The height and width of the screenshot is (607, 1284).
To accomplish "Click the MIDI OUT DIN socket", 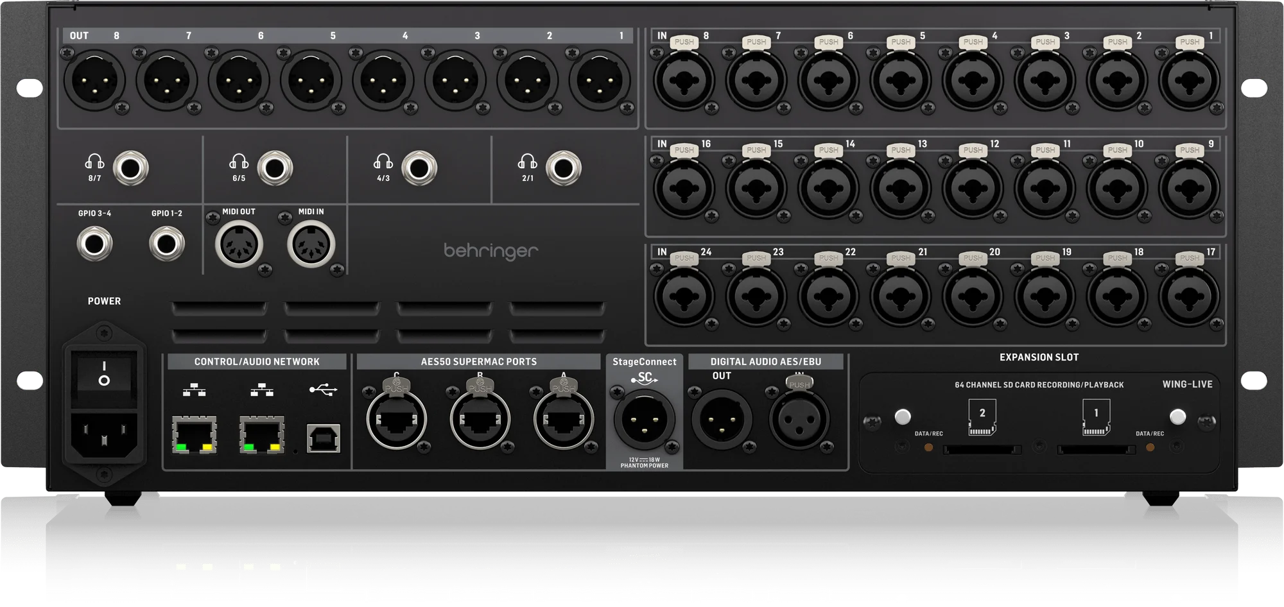I will [239, 244].
